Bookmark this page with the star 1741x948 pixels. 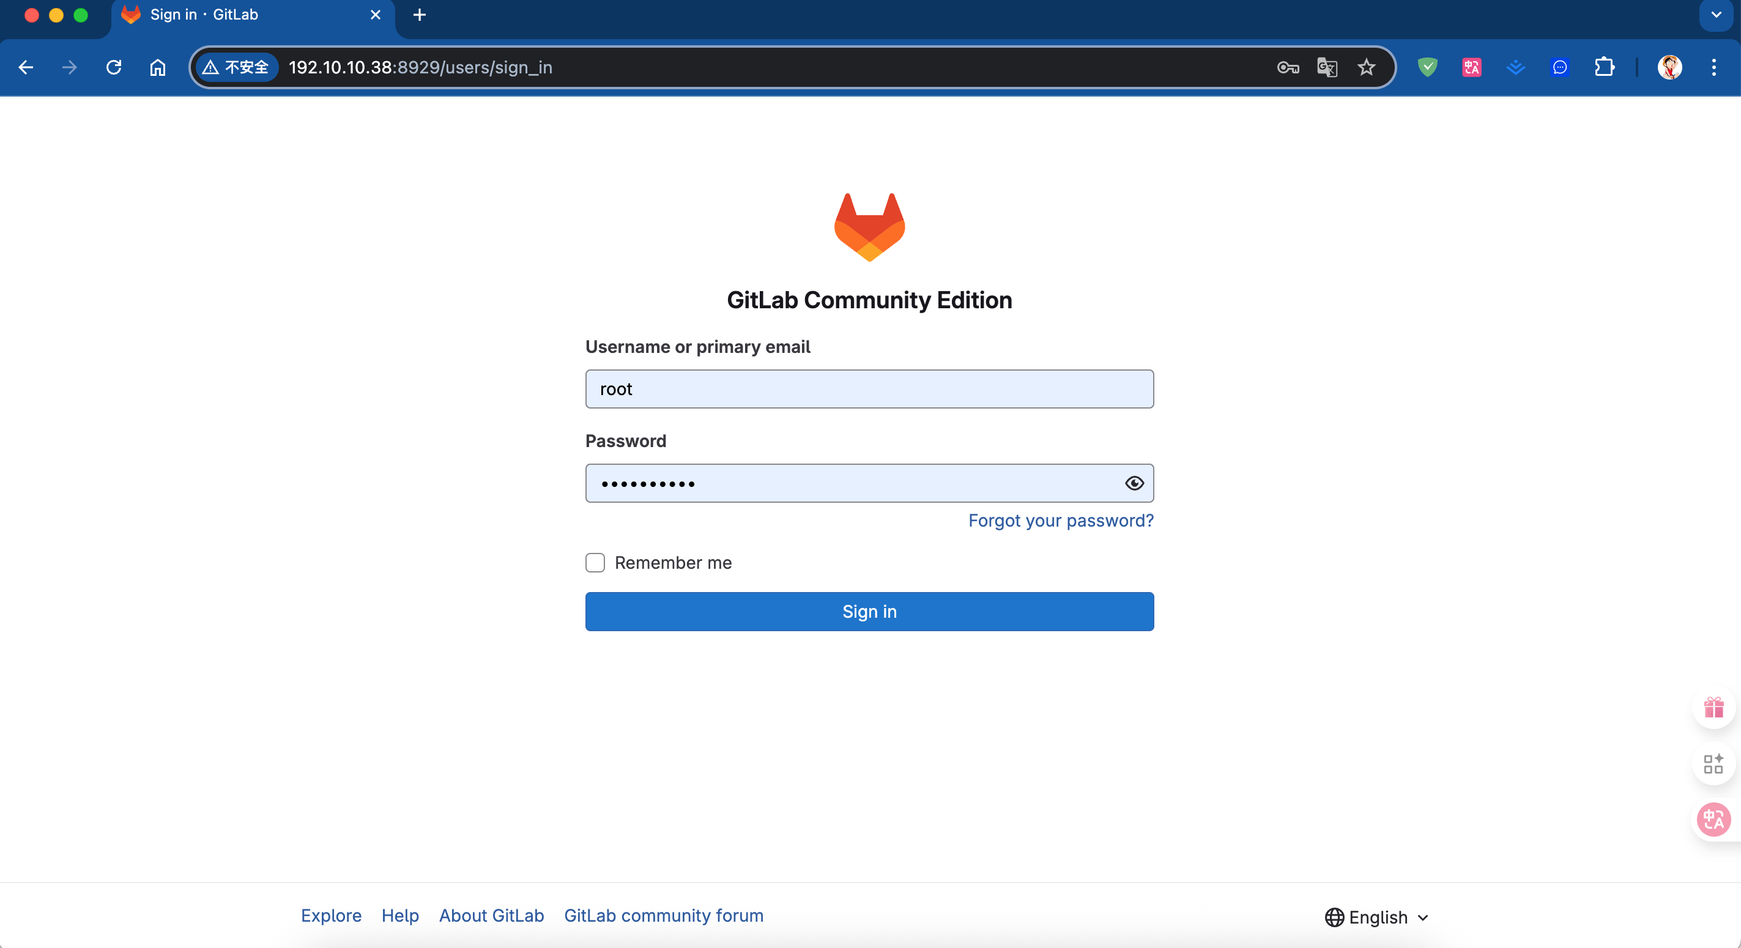1366,67
